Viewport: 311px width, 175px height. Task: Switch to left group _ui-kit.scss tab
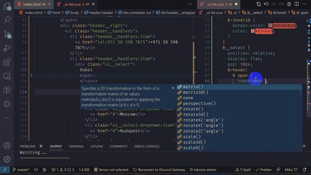tap(73, 4)
